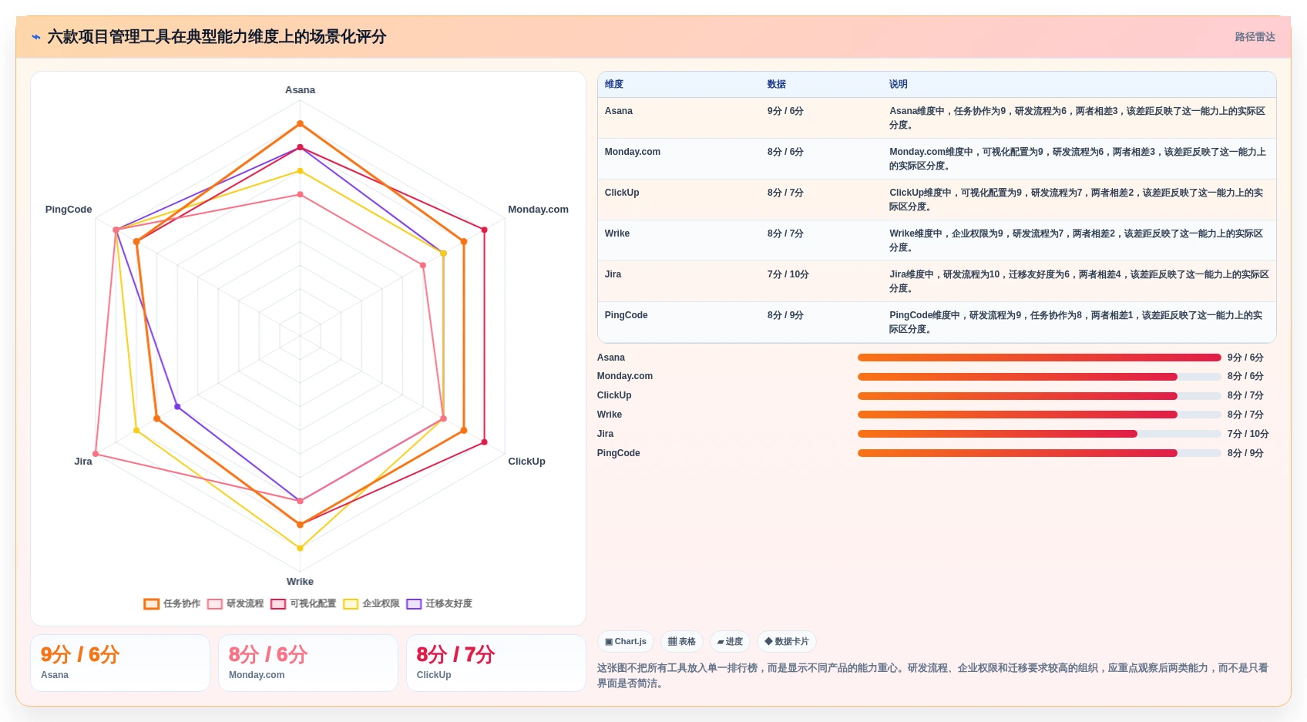Image resolution: width=1307 pixels, height=722 pixels.
Task: Click the 8分 / 9分 table value
Action: coord(785,315)
